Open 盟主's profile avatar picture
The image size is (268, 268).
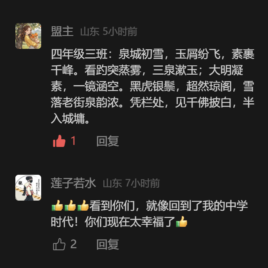pos(28,36)
